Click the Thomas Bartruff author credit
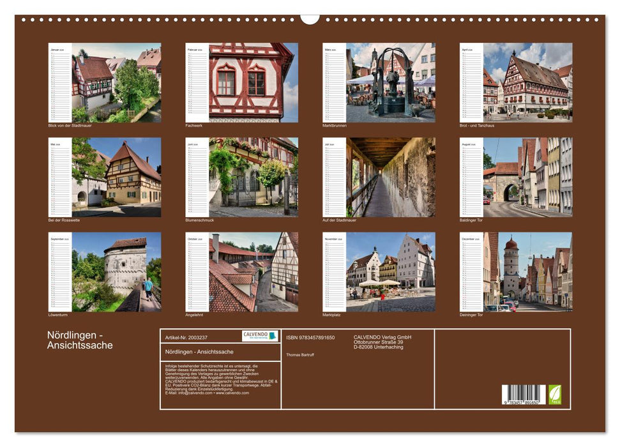 tap(300, 355)
